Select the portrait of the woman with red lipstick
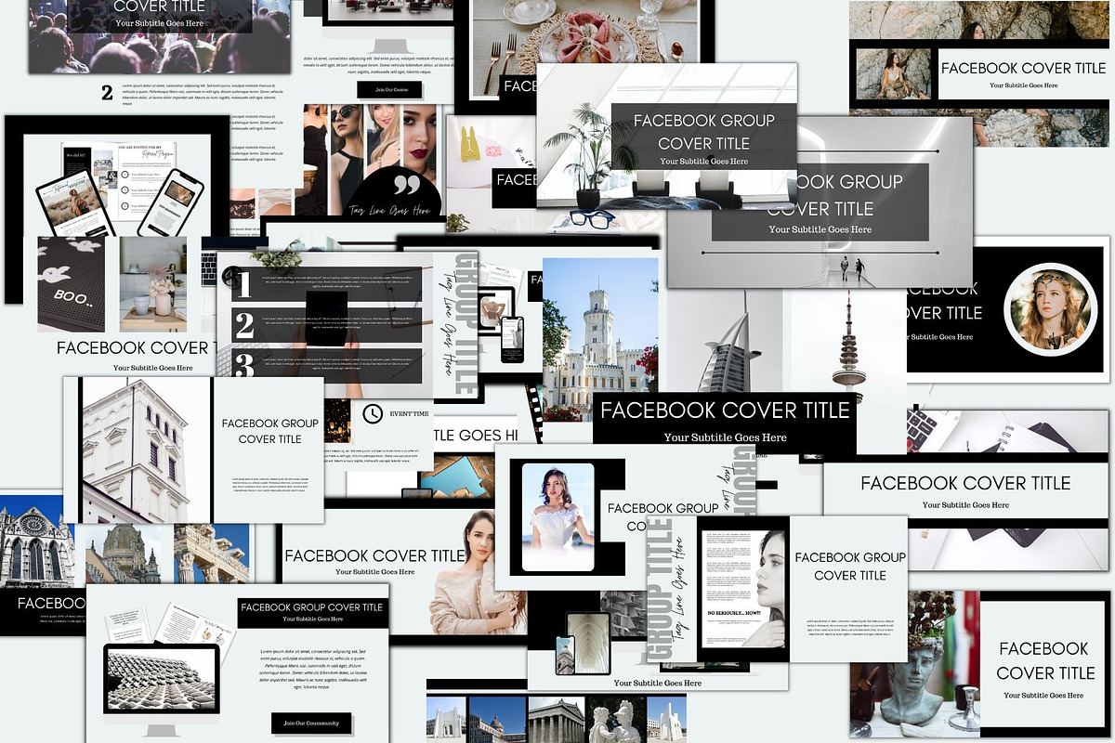Viewport: 1115px width, 743px height. click(419, 139)
